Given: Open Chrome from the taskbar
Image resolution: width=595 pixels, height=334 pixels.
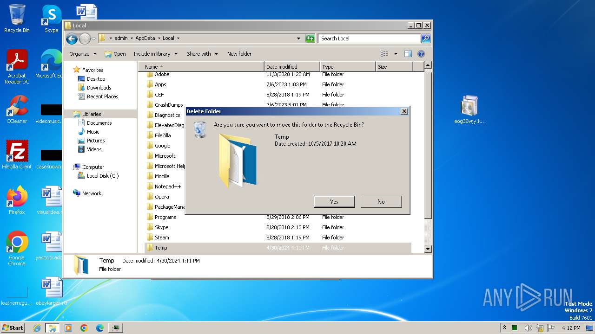Looking at the screenshot, I should [x=84, y=328].
